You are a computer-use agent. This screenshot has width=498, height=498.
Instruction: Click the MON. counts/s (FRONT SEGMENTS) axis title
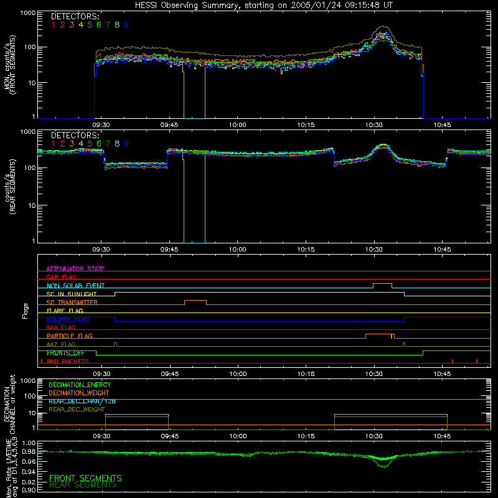(9, 65)
